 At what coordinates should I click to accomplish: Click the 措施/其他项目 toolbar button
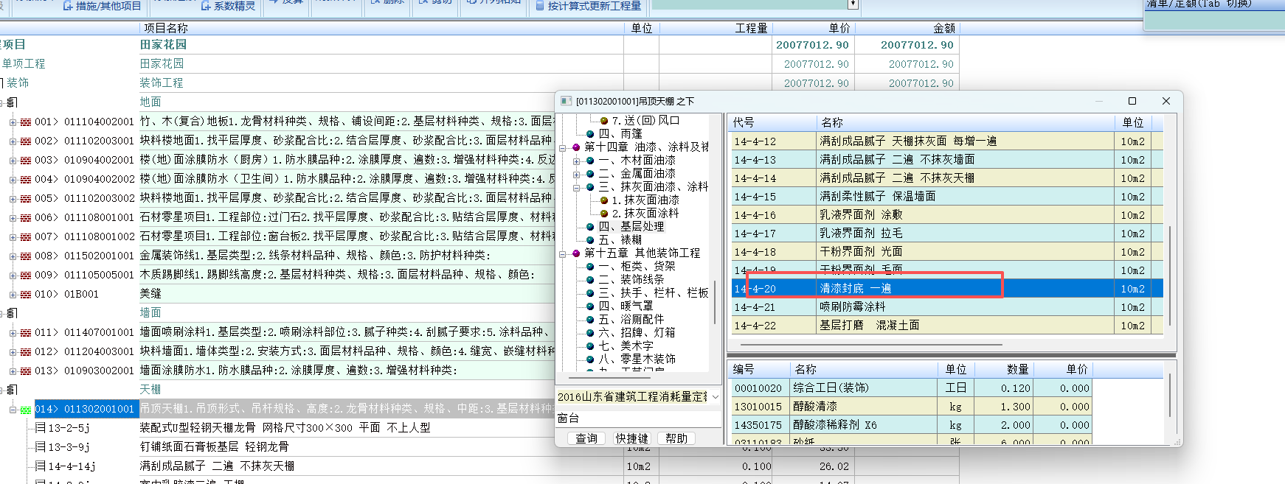pyautogui.click(x=102, y=6)
